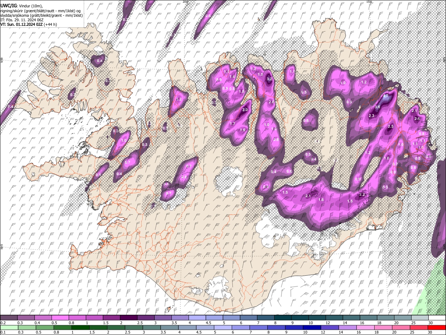The height and width of the screenshot is (335, 446).
Task: Click the 15W longitude label at the top
Action: (369, 2)
